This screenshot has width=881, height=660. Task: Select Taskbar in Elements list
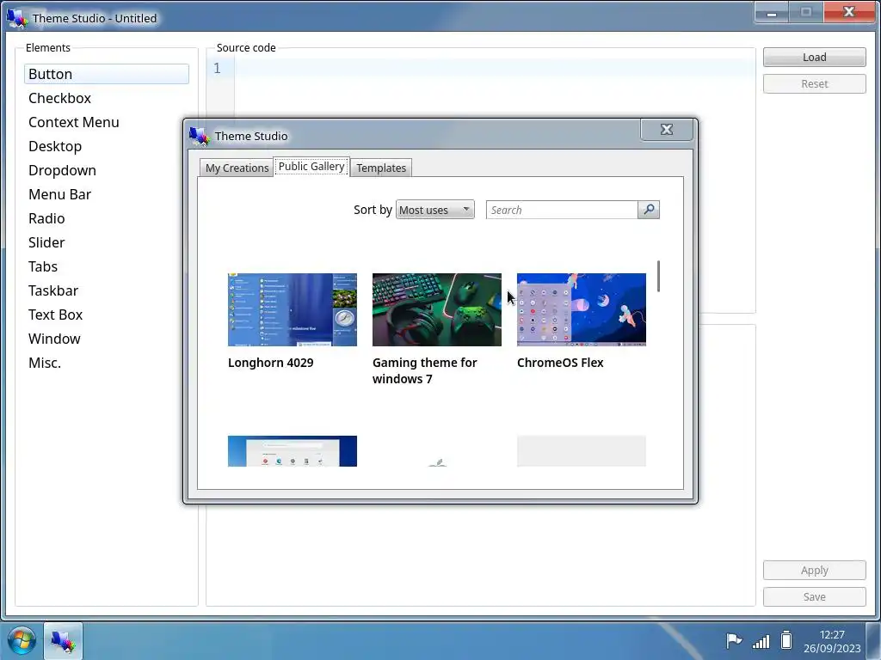(106, 290)
